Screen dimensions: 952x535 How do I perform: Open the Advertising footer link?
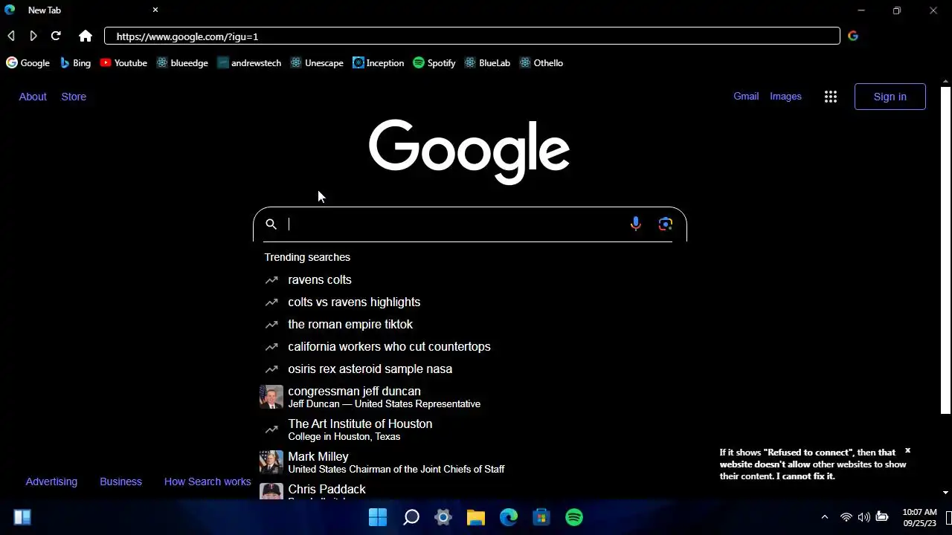[51, 481]
